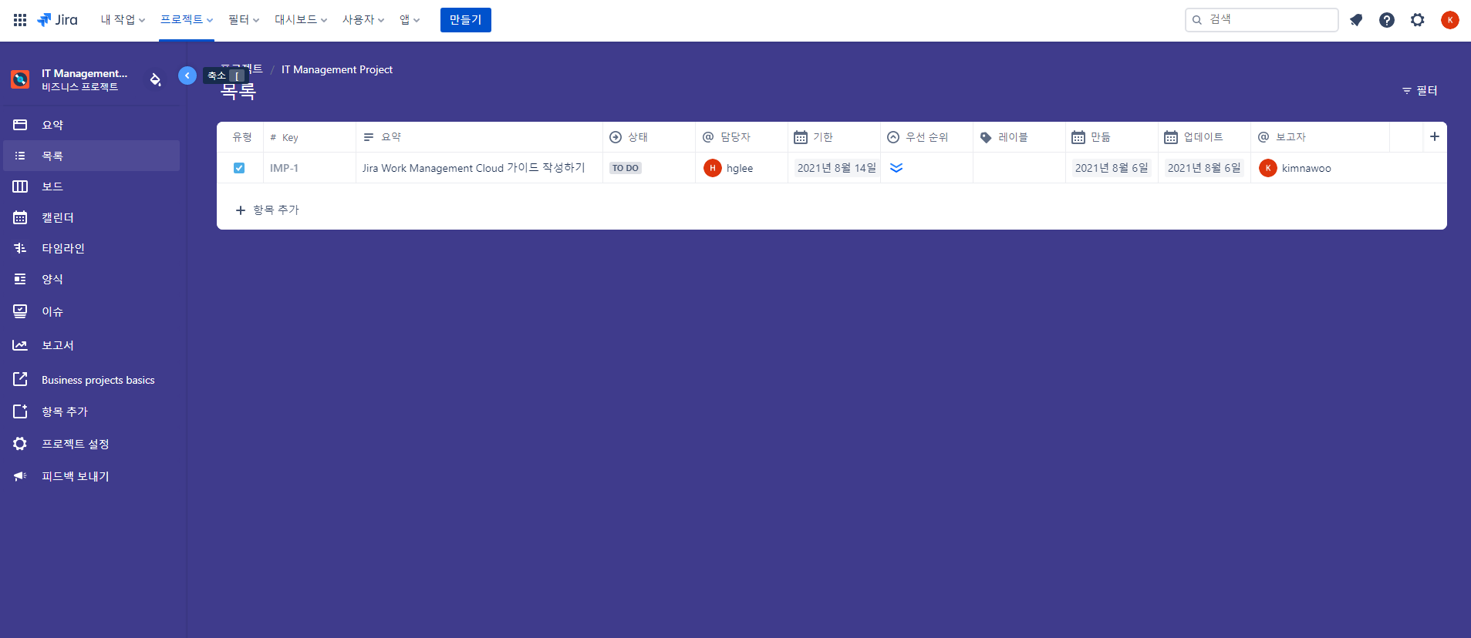
Task: Click the 우선 순위 column header
Action: [926, 137]
